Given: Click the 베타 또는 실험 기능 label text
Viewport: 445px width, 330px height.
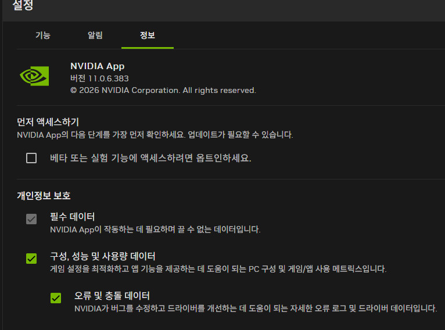Looking at the screenshot, I should pos(150,158).
